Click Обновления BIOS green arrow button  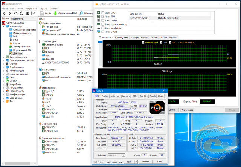[65, 14]
